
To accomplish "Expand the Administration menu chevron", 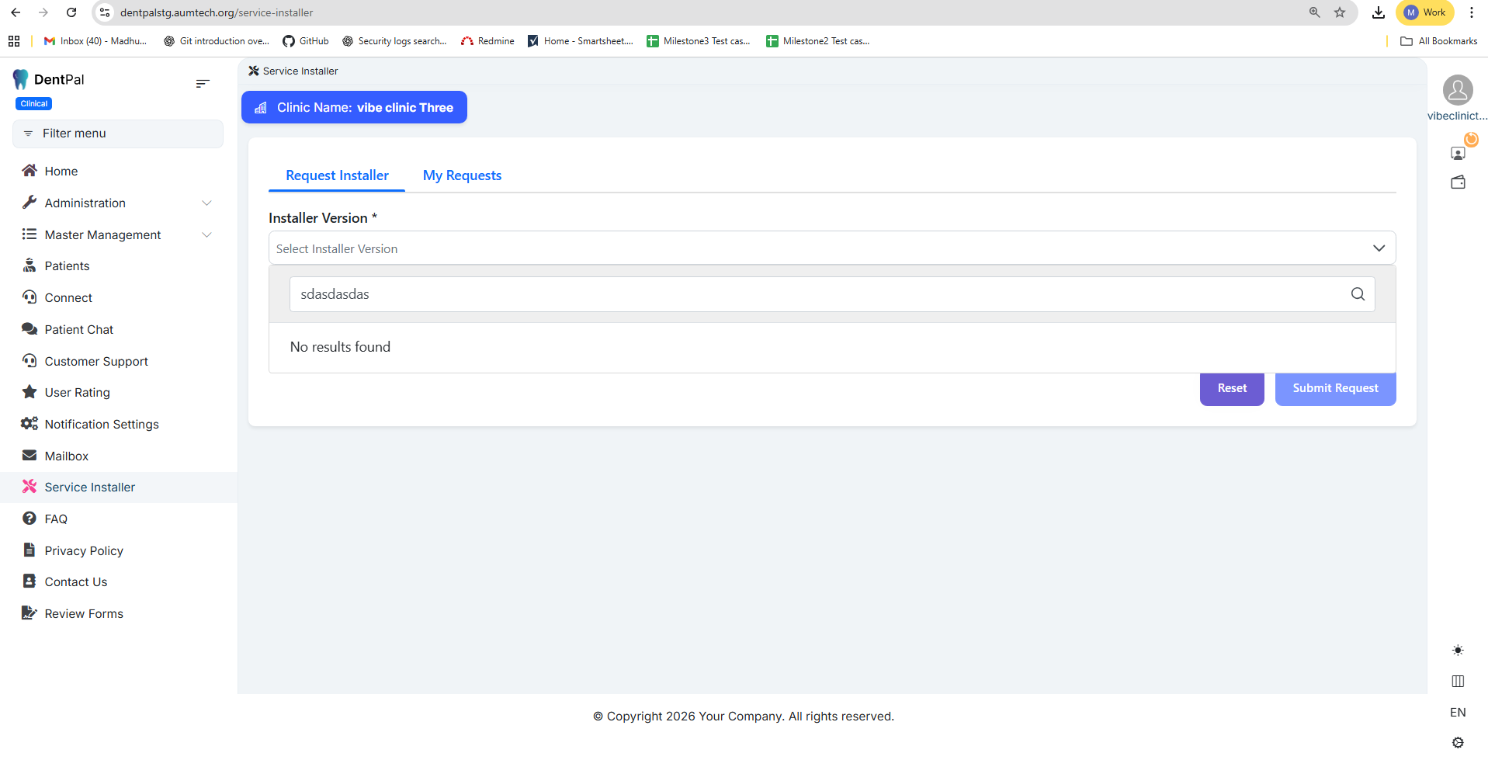I will (206, 203).
